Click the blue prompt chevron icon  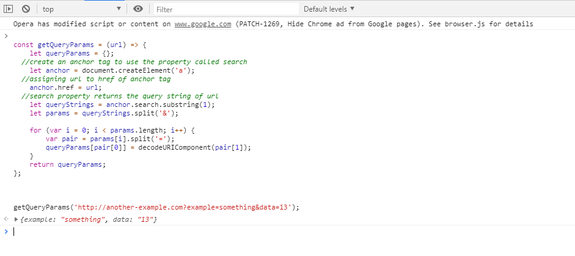(x=6, y=232)
